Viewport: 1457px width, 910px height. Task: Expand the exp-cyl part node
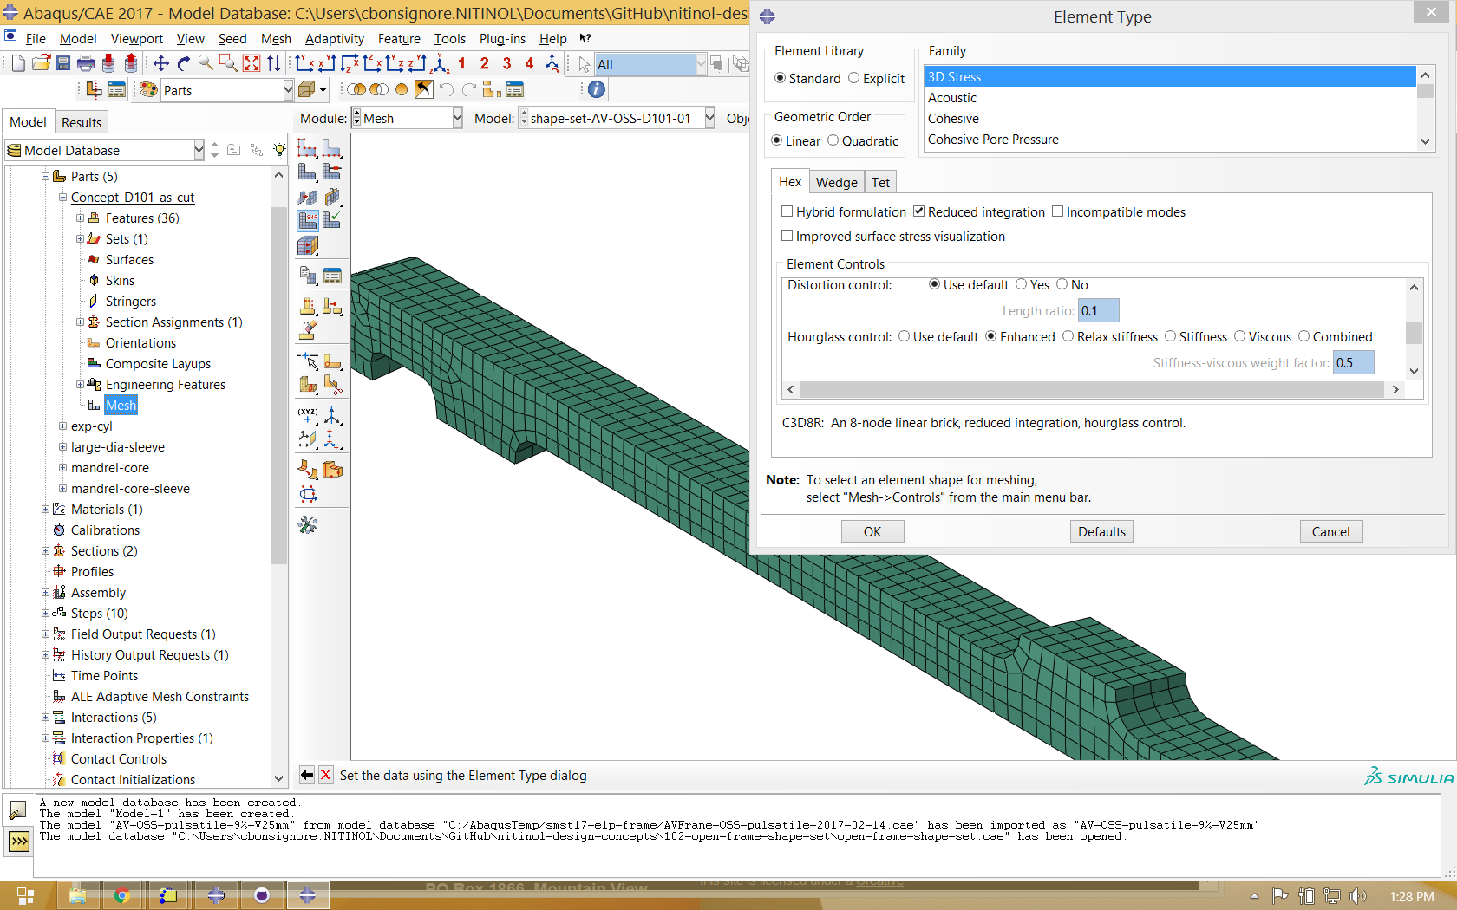click(62, 426)
